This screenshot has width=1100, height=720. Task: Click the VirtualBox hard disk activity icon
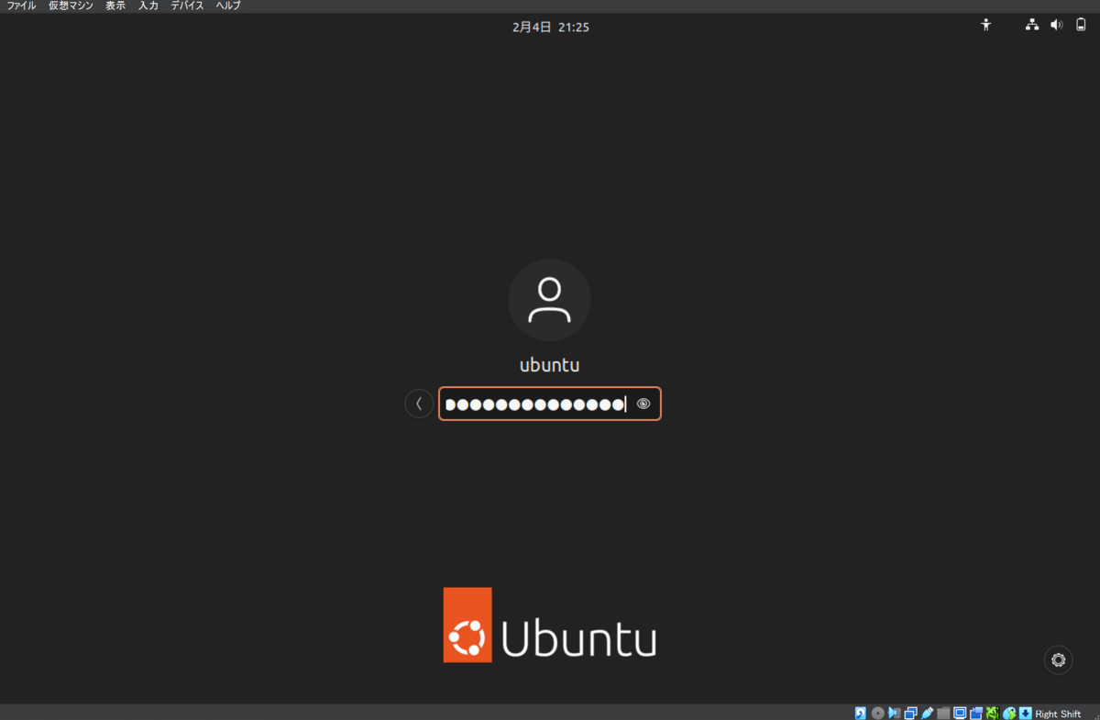861,713
